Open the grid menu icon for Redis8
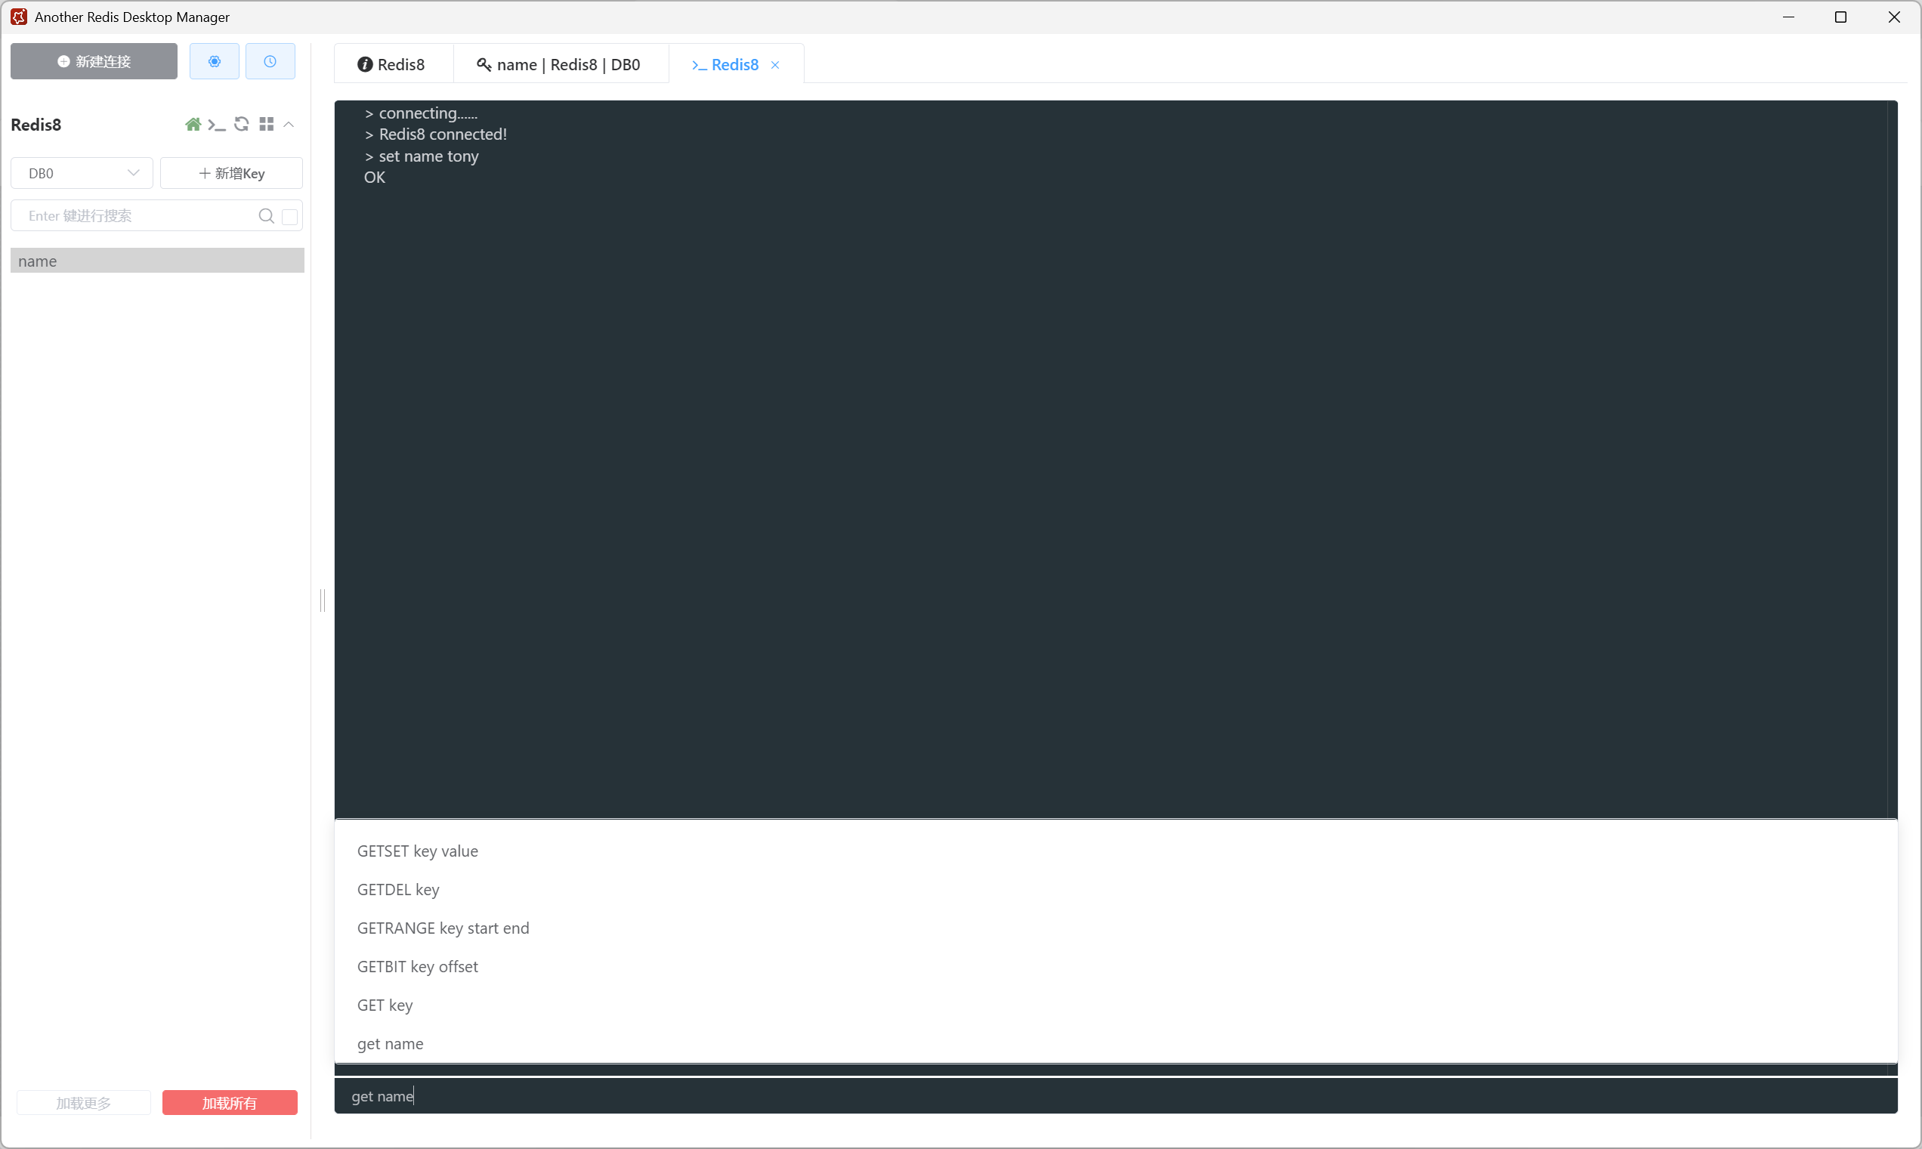 (x=267, y=125)
